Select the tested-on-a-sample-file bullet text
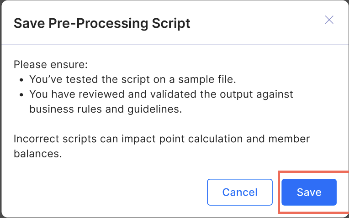Viewport: 349px width, 218px height. tap(132, 79)
